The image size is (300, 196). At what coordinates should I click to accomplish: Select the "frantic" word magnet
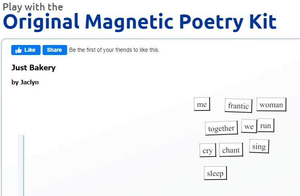[x=238, y=106]
